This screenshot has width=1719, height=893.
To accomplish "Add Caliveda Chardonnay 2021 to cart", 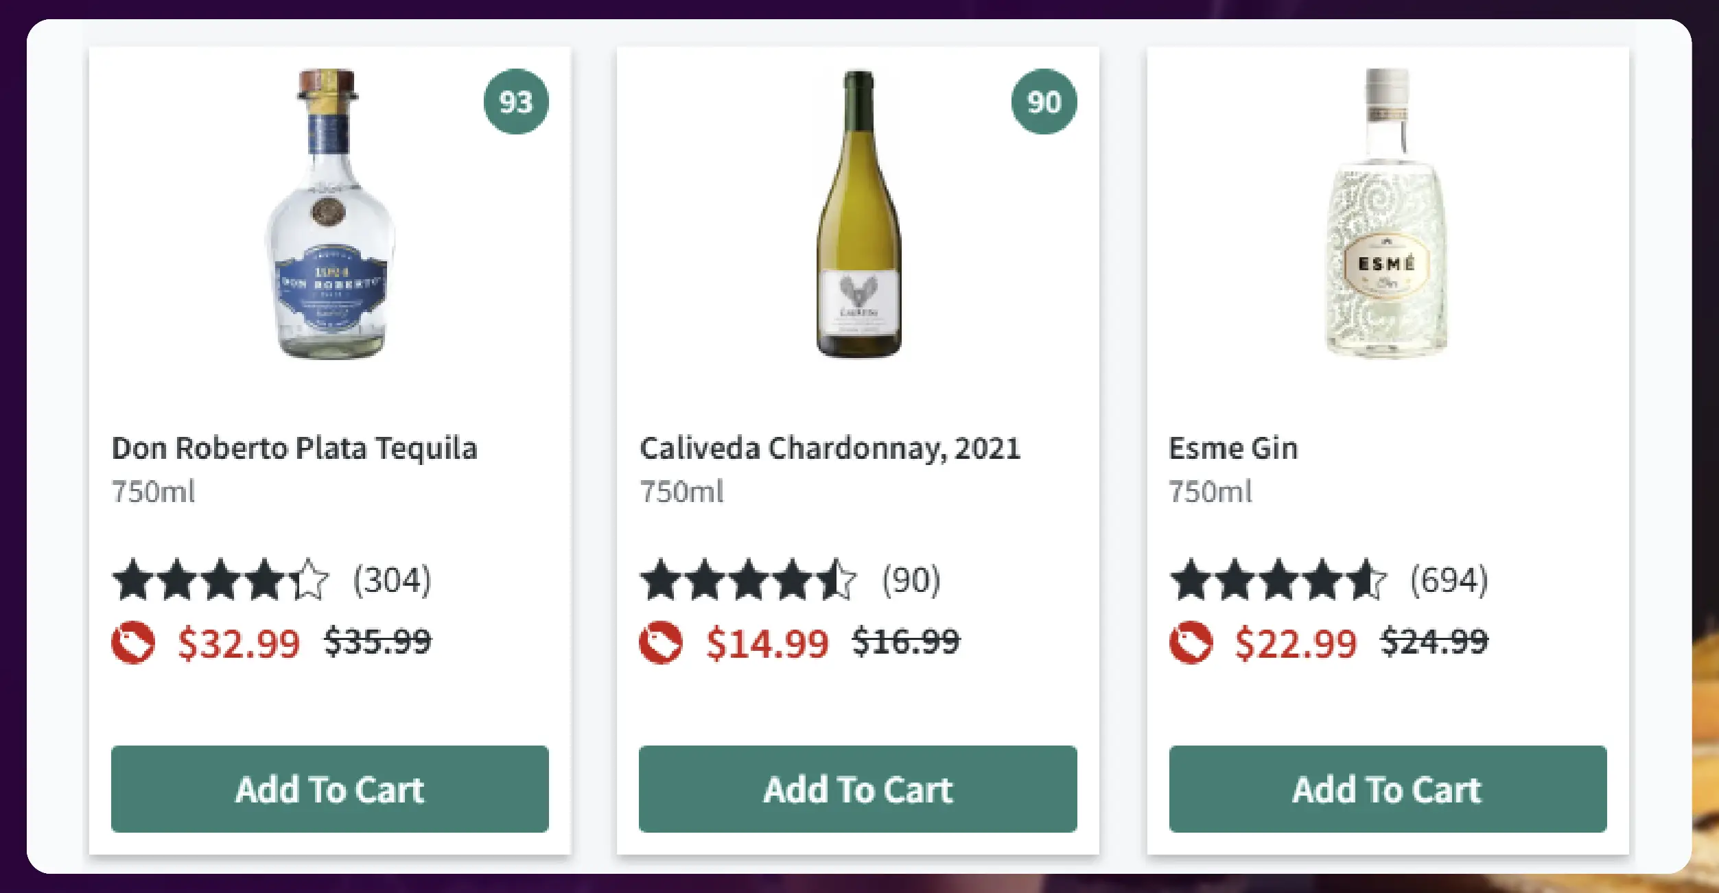I will click(858, 789).
